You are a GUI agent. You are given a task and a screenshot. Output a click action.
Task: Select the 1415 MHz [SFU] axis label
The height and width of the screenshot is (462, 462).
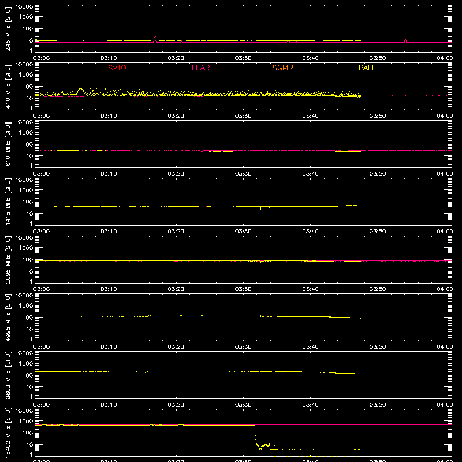[8, 202]
